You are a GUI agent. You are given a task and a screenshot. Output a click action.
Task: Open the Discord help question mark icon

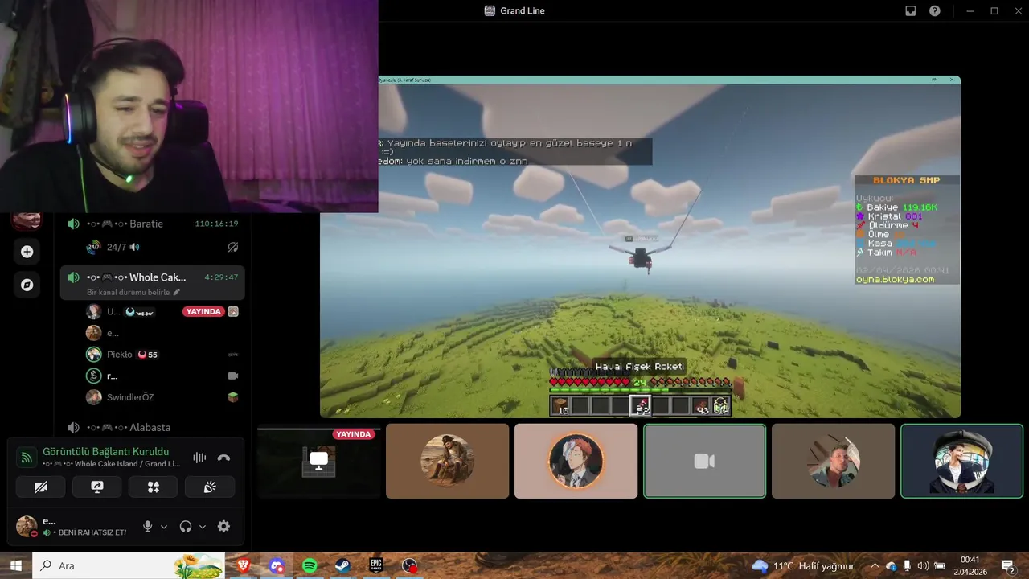(x=935, y=11)
